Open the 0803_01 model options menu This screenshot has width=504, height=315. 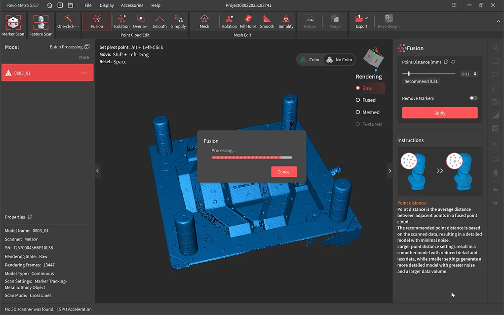click(84, 73)
